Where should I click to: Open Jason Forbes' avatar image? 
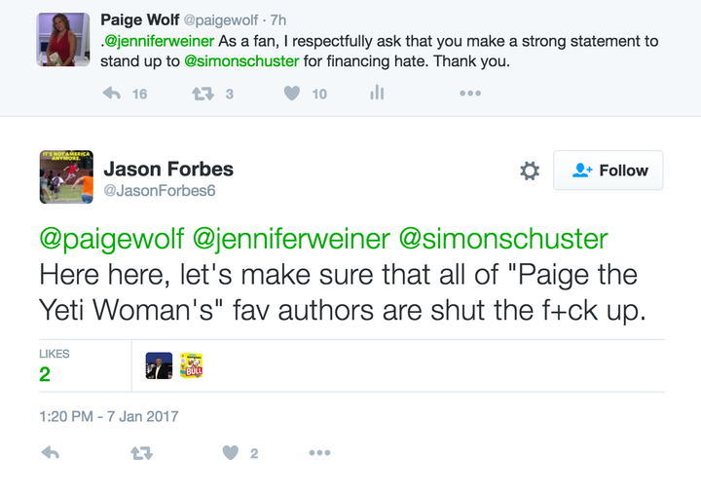(x=66, y=176)
